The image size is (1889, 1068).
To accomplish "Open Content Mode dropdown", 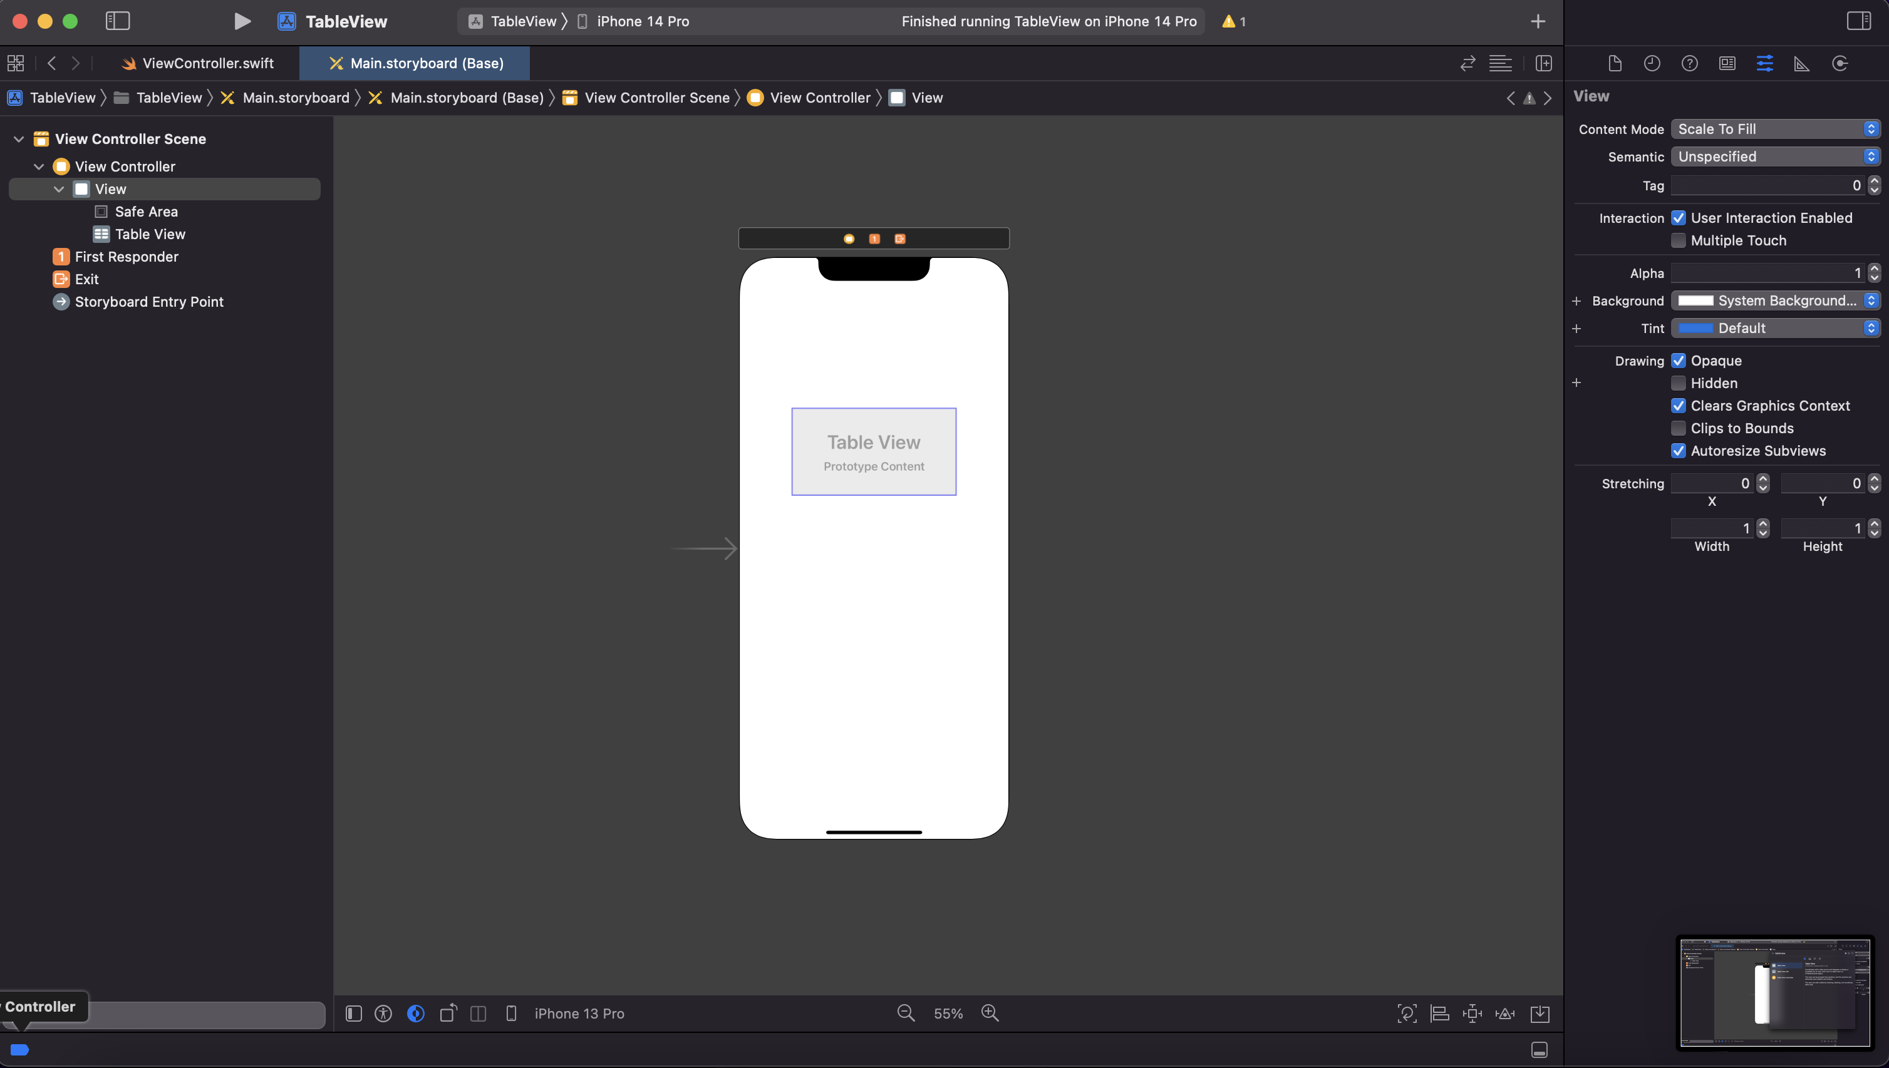I will click(1774, 129).
